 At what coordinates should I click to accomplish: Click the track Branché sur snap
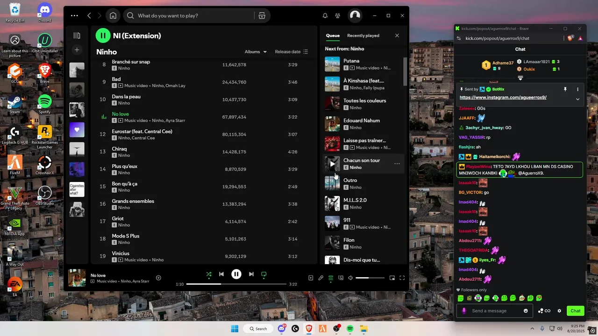pos(131,62)
